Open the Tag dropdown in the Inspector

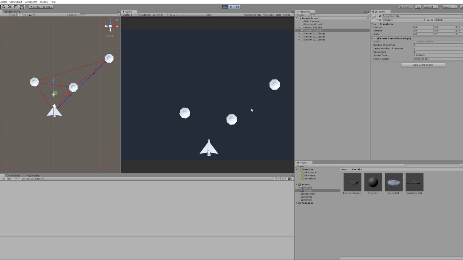[x=403, y=20]
